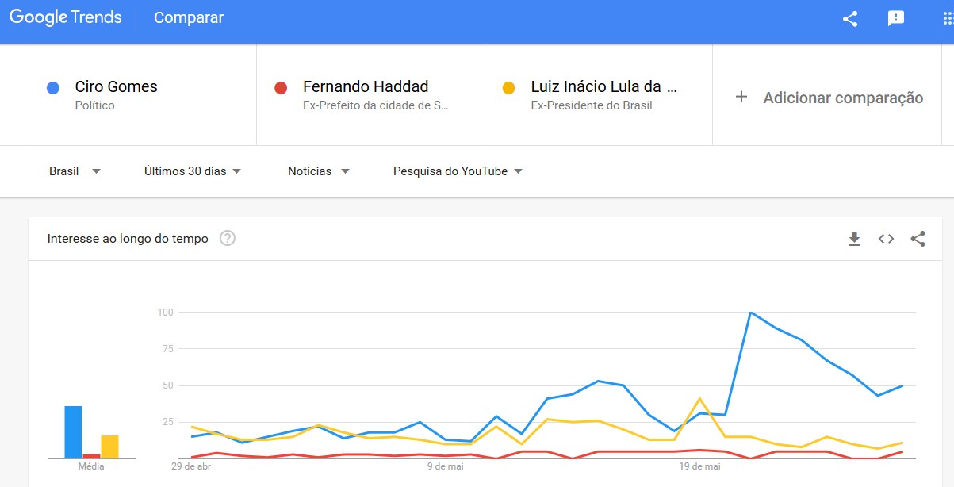Screen dimensions: 954x487
Task: Open the help icon beside chart title
Action: [x=228, y=238]
